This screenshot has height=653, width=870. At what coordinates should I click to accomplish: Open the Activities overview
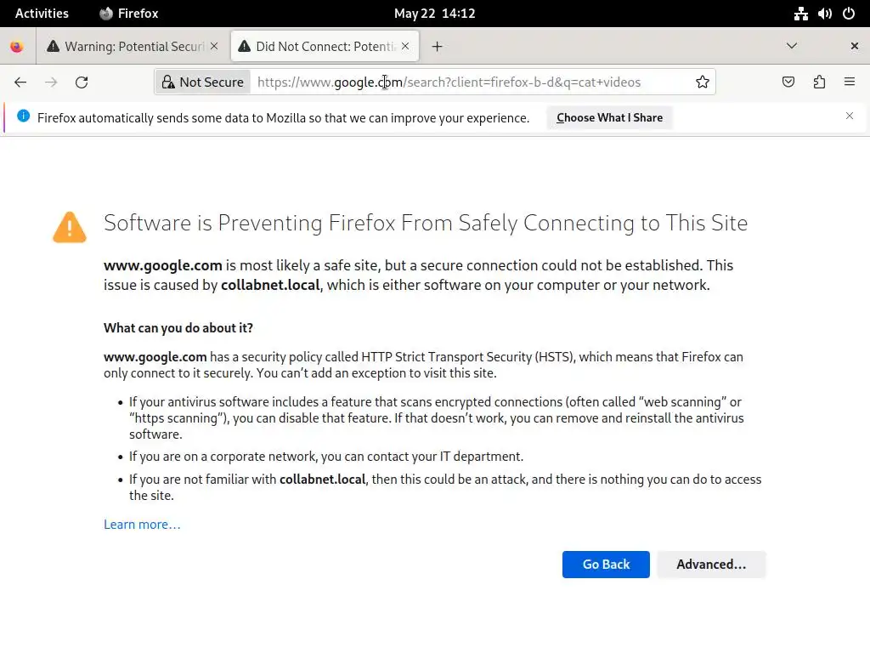click(x=42, y=14)
